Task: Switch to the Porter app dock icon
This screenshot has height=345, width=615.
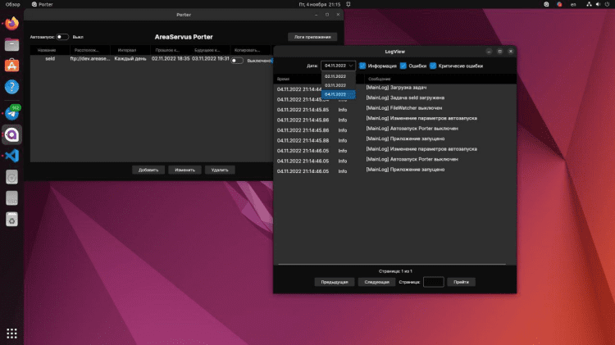Action: coord(11,135)
